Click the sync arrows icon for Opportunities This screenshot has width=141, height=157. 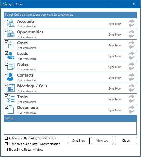(x=131, y=34)
